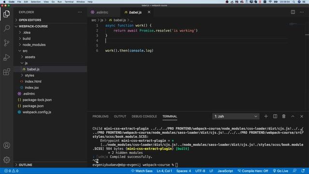The width and height of the screenshot is (309, 174).
Task: Start Go Live server
Action: [281, 171]
